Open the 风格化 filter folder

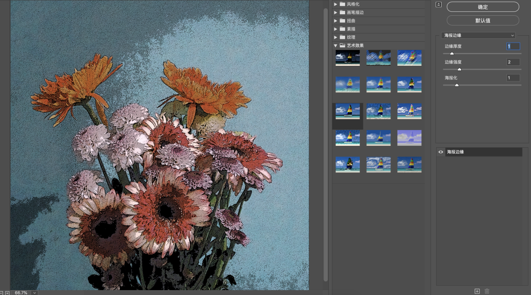point(353,4)
